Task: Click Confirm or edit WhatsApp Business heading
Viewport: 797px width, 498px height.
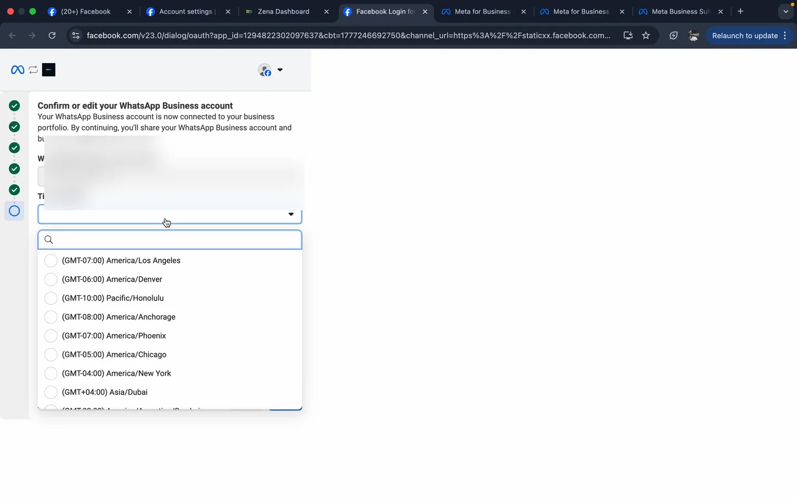Action: point(135,106)
